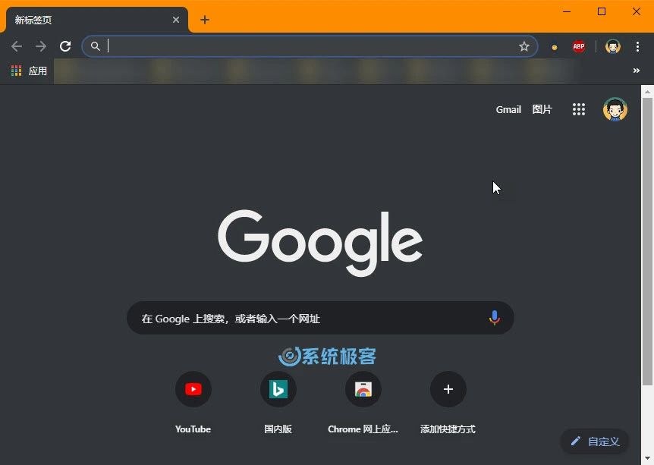Minimize the Chrome window
Image resolution: width=654 pixels, height=465 pixels.
point(567,11)
